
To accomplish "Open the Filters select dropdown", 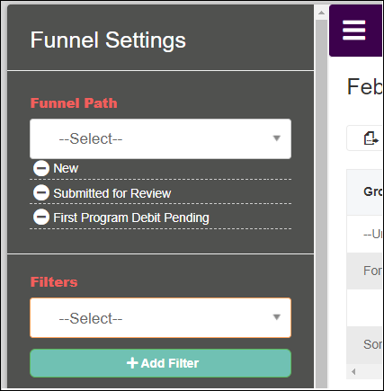I will (x=160, y=318).
